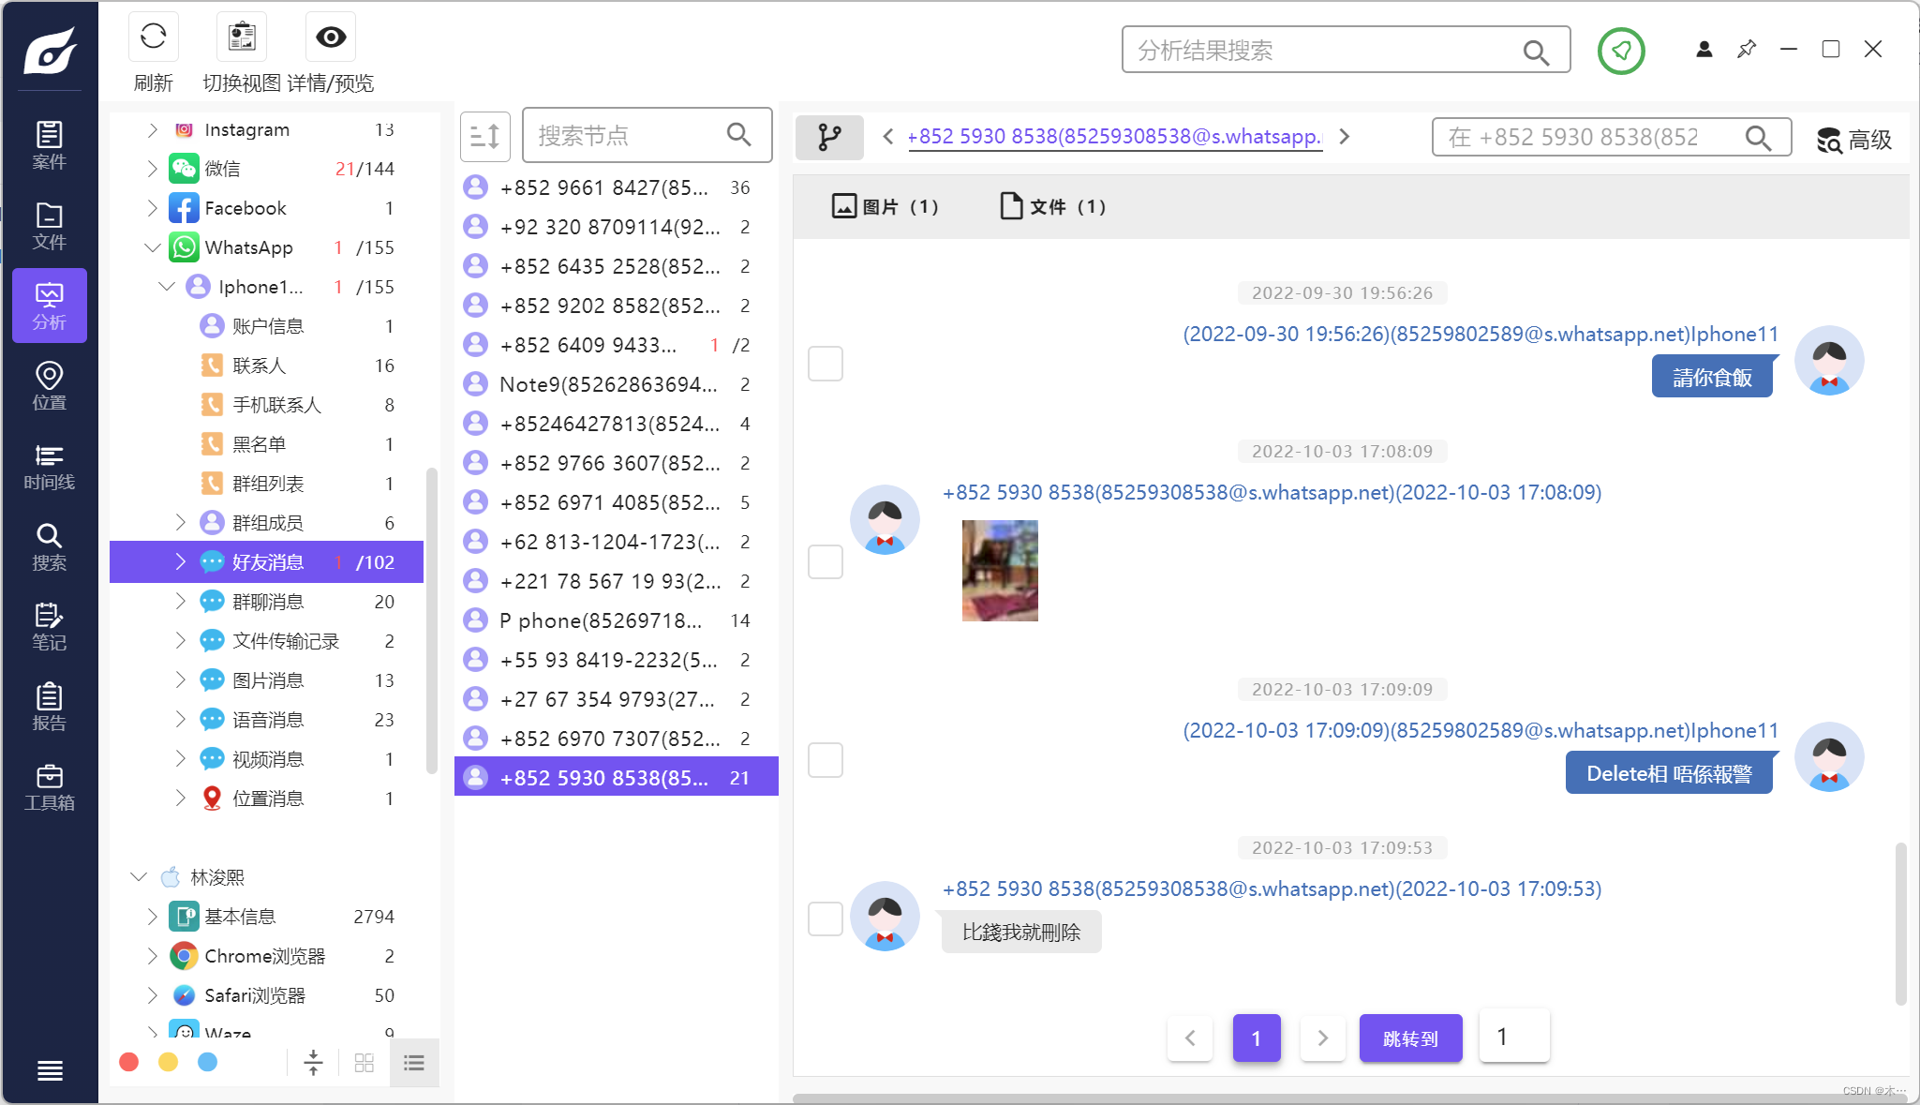Screen dimensions: 1920x1105
Task: Expand the Instagram tree node
Action: click(x=152, y=129)
